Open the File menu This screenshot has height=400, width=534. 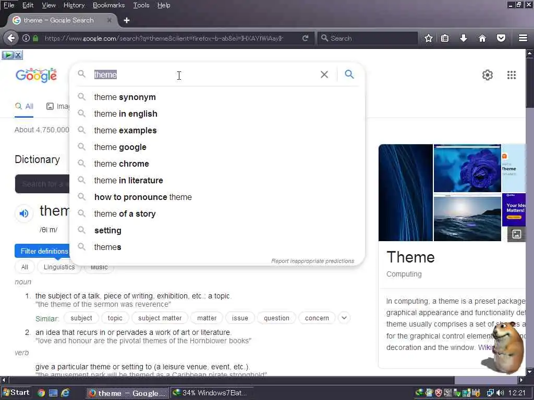[9, 5]
